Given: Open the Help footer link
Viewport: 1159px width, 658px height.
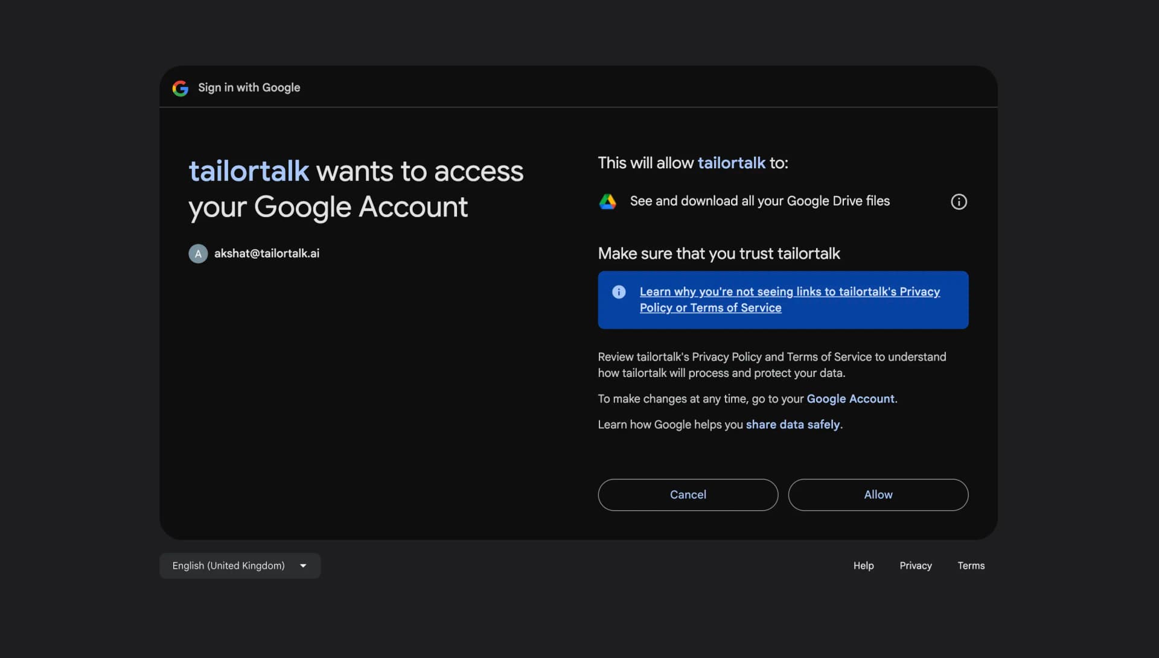Looking at the screenshot, I should coord(863,566).
